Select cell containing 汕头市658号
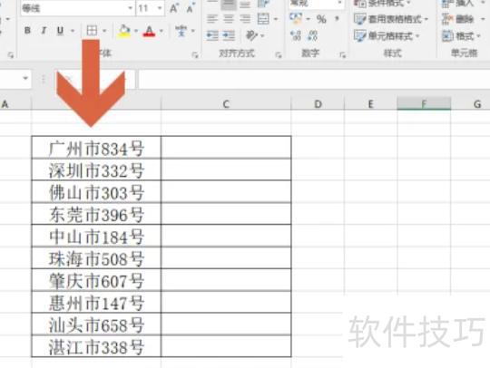 click(96, 324)
